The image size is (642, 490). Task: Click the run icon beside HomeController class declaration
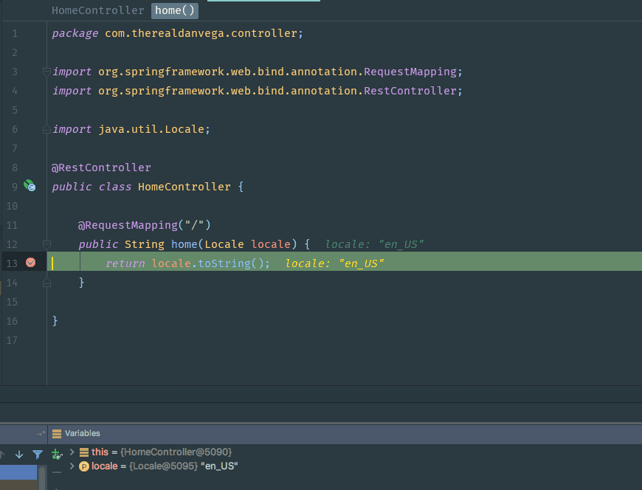(29, 186)
